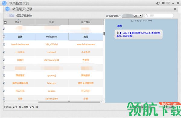Select the 美团 group cell

point(86,37)
